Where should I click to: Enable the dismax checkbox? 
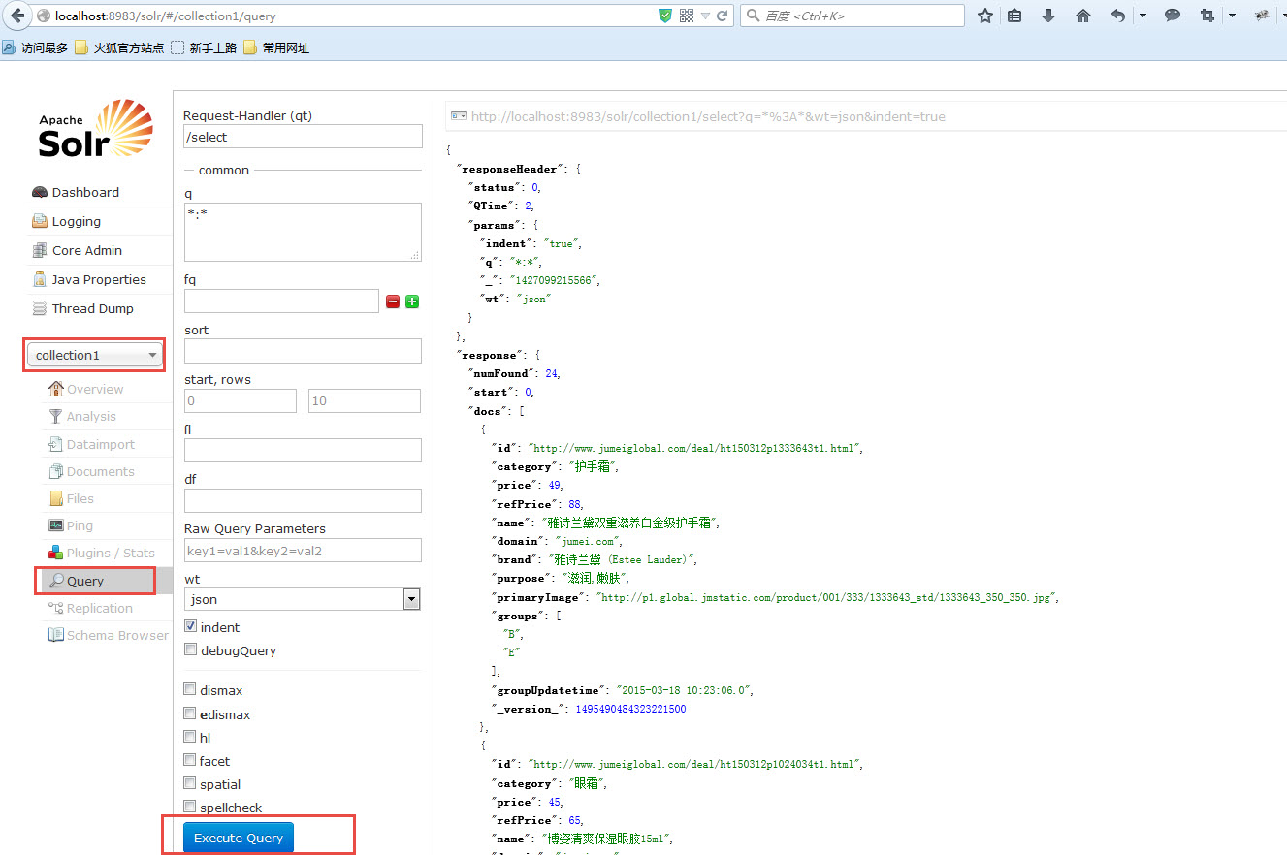click(x=190, y=690)
